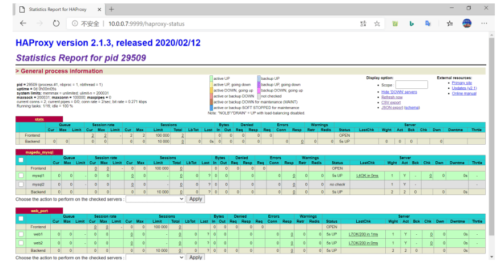
Task: Open the action dropdown under magedu_mysql table
Action: [x=155, y=199]
